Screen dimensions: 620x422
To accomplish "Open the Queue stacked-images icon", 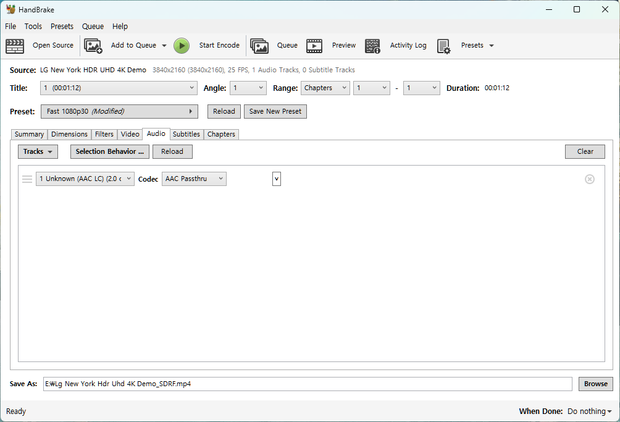I will click(x=259, y=46).
